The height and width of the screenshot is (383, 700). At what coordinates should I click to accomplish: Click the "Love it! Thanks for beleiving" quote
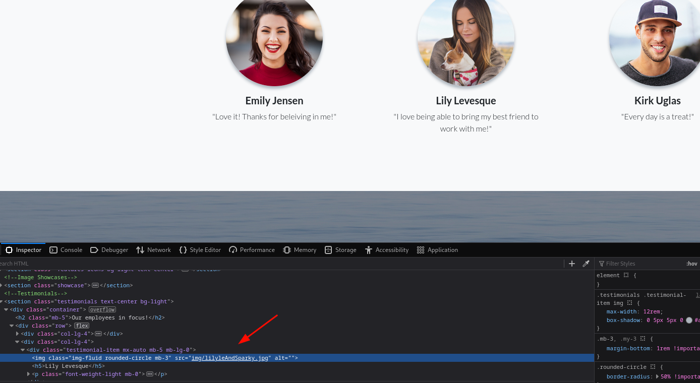tap(274, 117)
